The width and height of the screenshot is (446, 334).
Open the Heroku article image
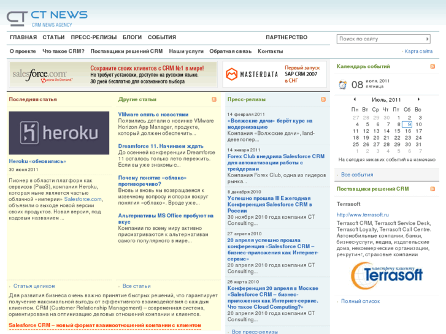(59, 133)
